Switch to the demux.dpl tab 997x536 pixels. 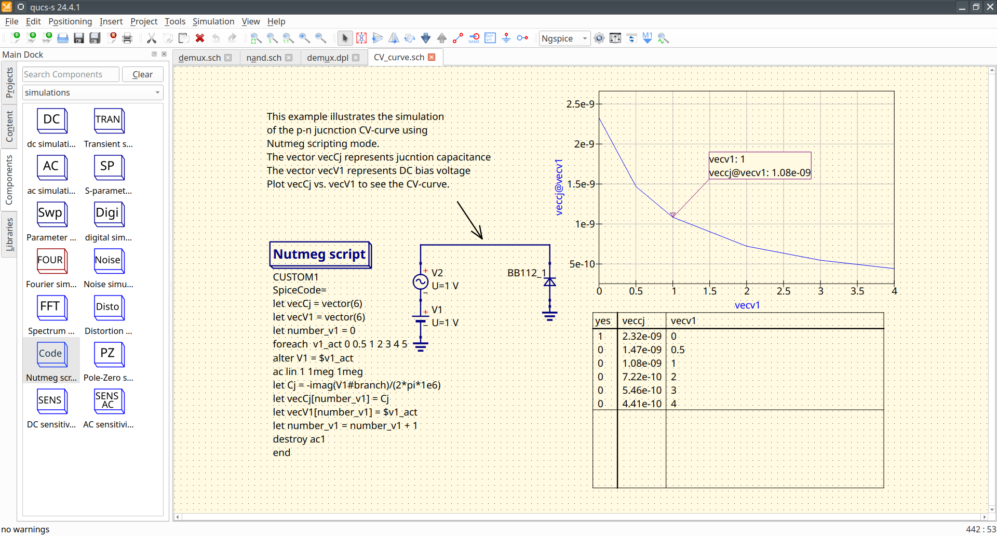pyautogui.click(x=327, y=58)
